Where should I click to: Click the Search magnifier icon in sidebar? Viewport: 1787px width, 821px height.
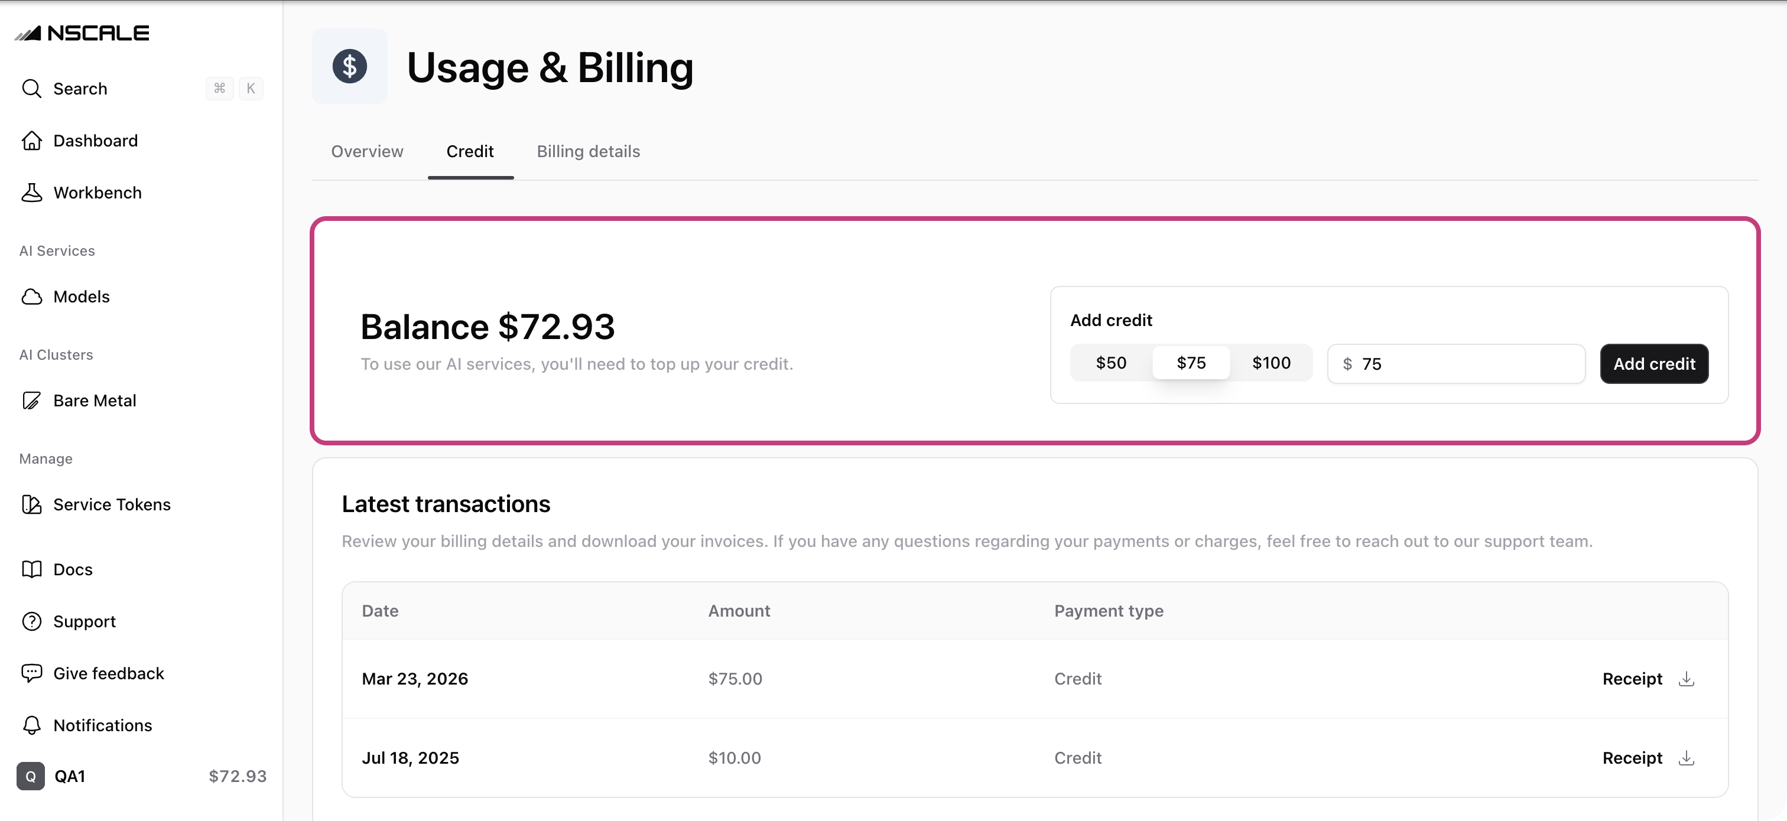click(x=31, y=88)
